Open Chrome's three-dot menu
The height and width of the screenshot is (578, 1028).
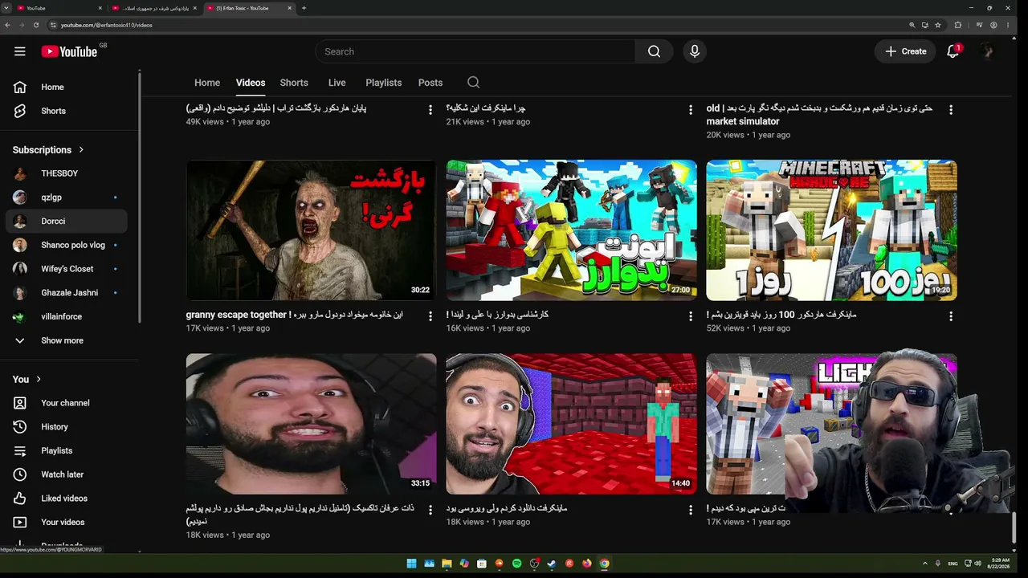click(x=1008, y=25)
